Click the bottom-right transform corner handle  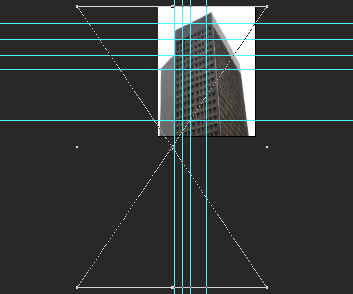coord(267,287)
